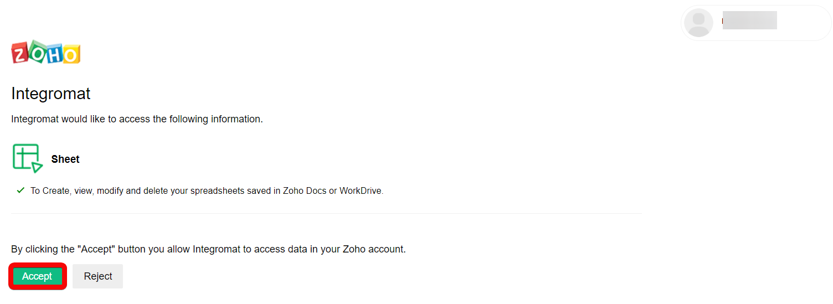Image resolution: width=833 pixels, height=304 pixels.
Task: Click the quoted "Accept" word in the notice
Action: click(x=96, y=249)
